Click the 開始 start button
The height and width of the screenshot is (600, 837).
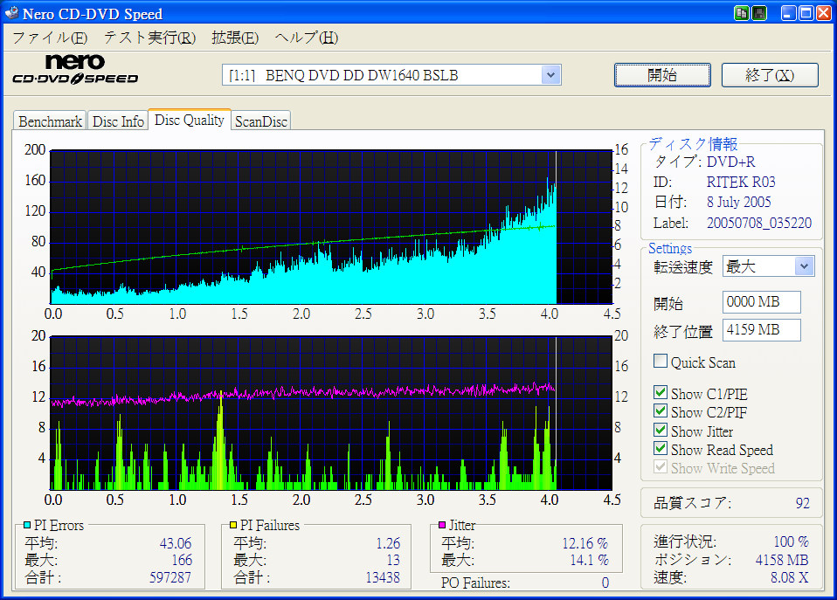pyautogui.click(x=662, y=75)
